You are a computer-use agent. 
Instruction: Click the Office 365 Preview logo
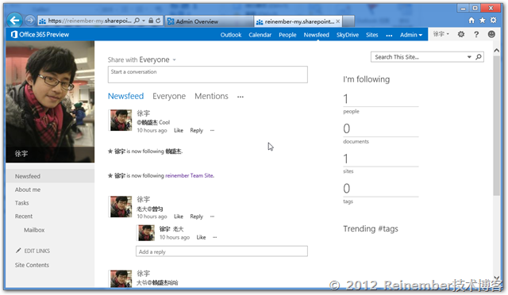coord(40,34)
